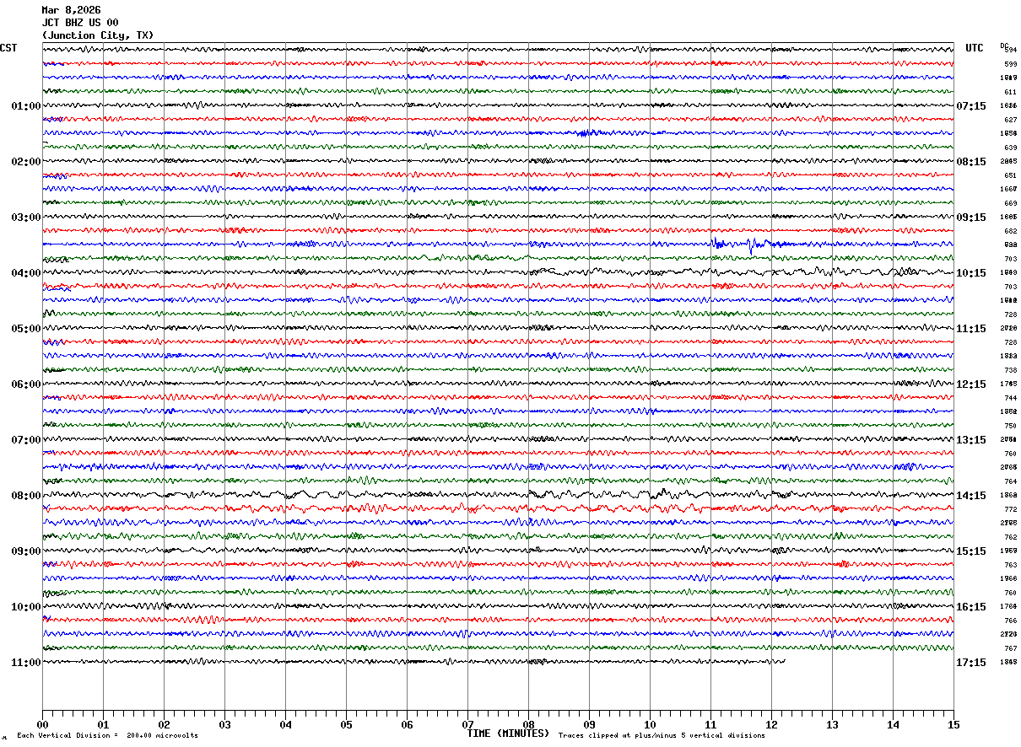Click minute tick label "14" on x-axis
1021x747 pixels.
(x=893, y=725)
